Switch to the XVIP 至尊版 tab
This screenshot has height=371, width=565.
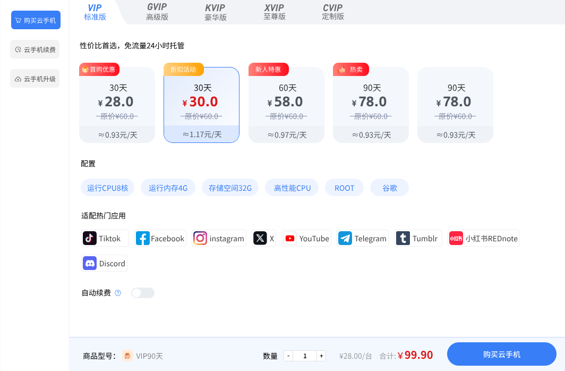click(x=274, y=12)
